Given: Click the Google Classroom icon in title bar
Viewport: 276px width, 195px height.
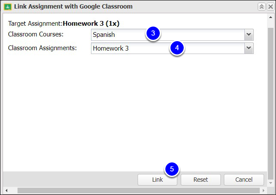Looking at the screenshot, I should pos(8,7).
